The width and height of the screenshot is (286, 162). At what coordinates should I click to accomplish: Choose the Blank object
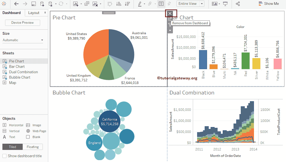[x=33, y=137]
